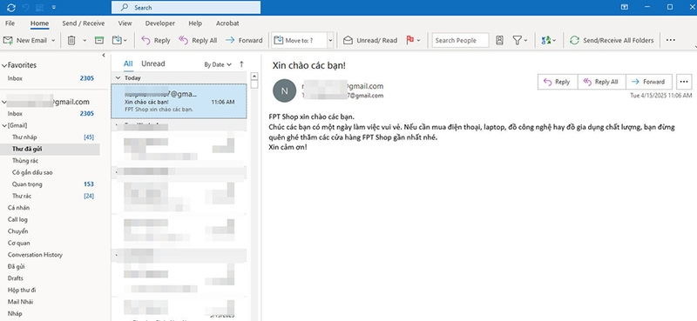Click Reply in the reading pane

coord(558,82)
